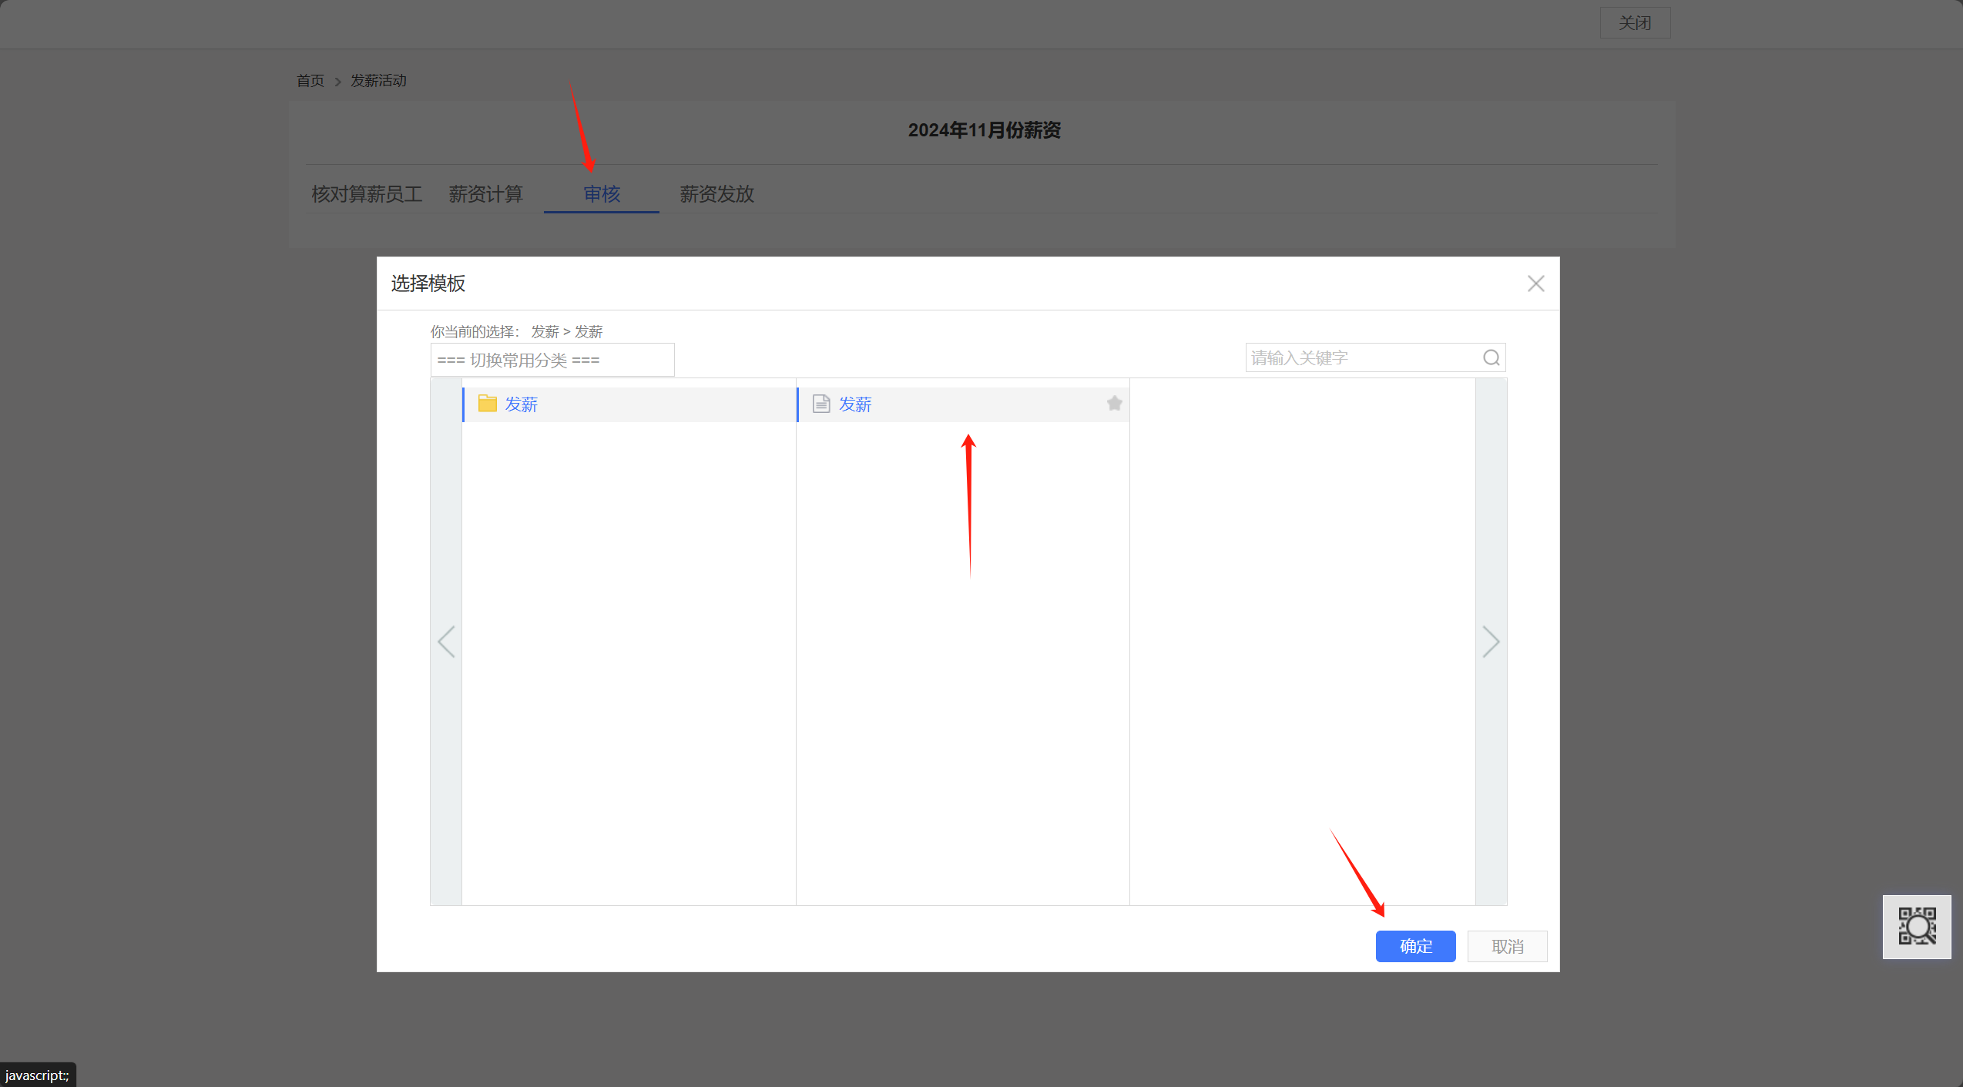Open the QR code scanner icon
The image size is (1963, 1087).
coord(1916,926)
